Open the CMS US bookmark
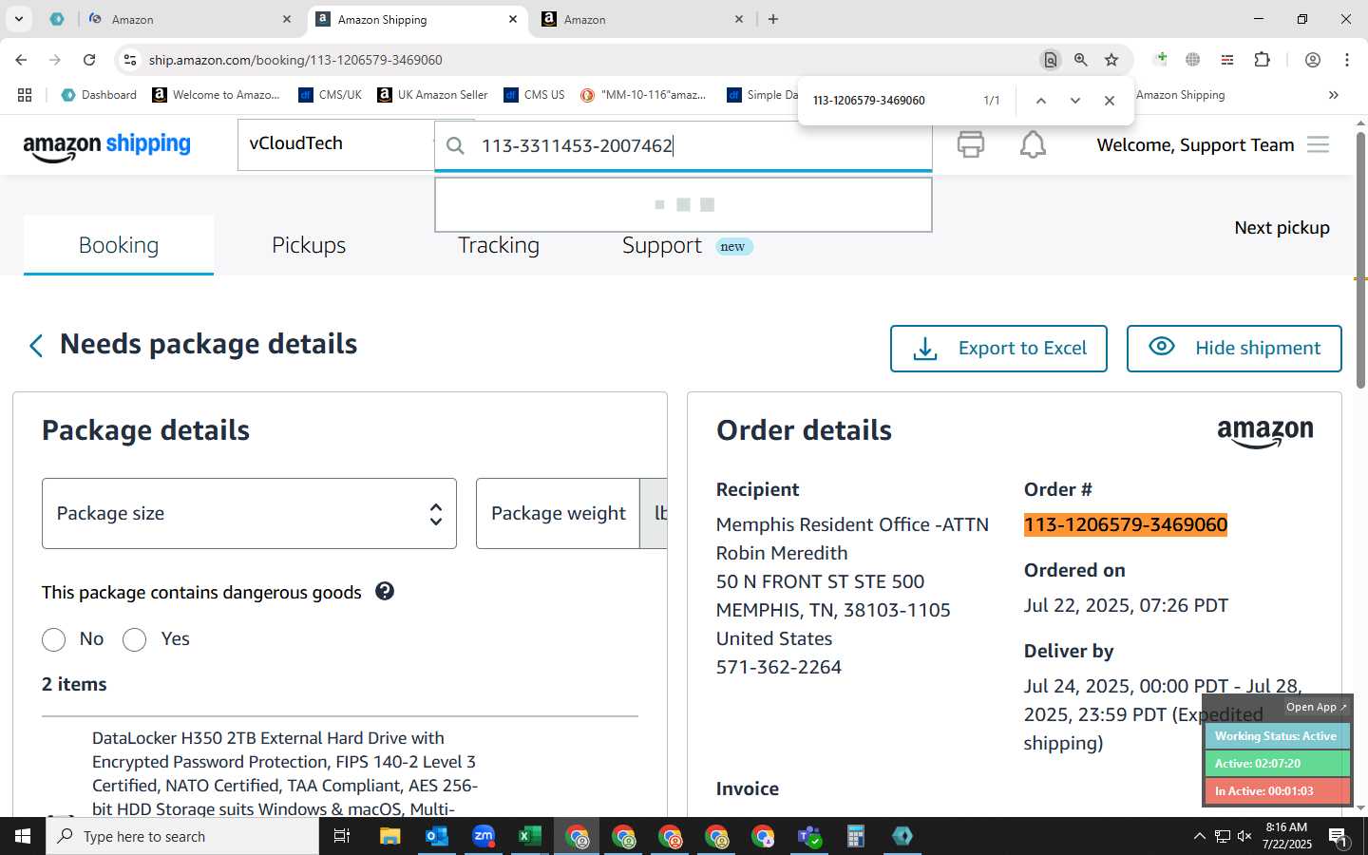Image resolution: width=1368 pixels, height=855 pixels. pos(534,95)
